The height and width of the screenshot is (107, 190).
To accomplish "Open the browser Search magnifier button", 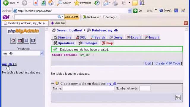I will pos(64,3).
